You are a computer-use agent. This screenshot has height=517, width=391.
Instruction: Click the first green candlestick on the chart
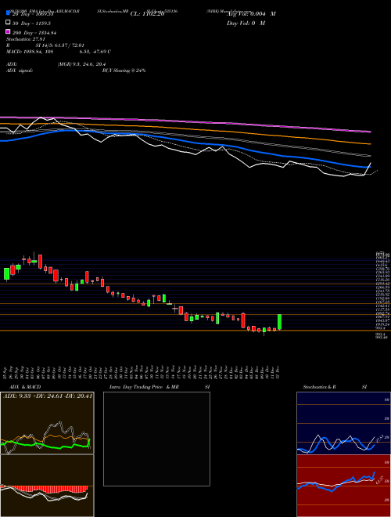(6, 273)
